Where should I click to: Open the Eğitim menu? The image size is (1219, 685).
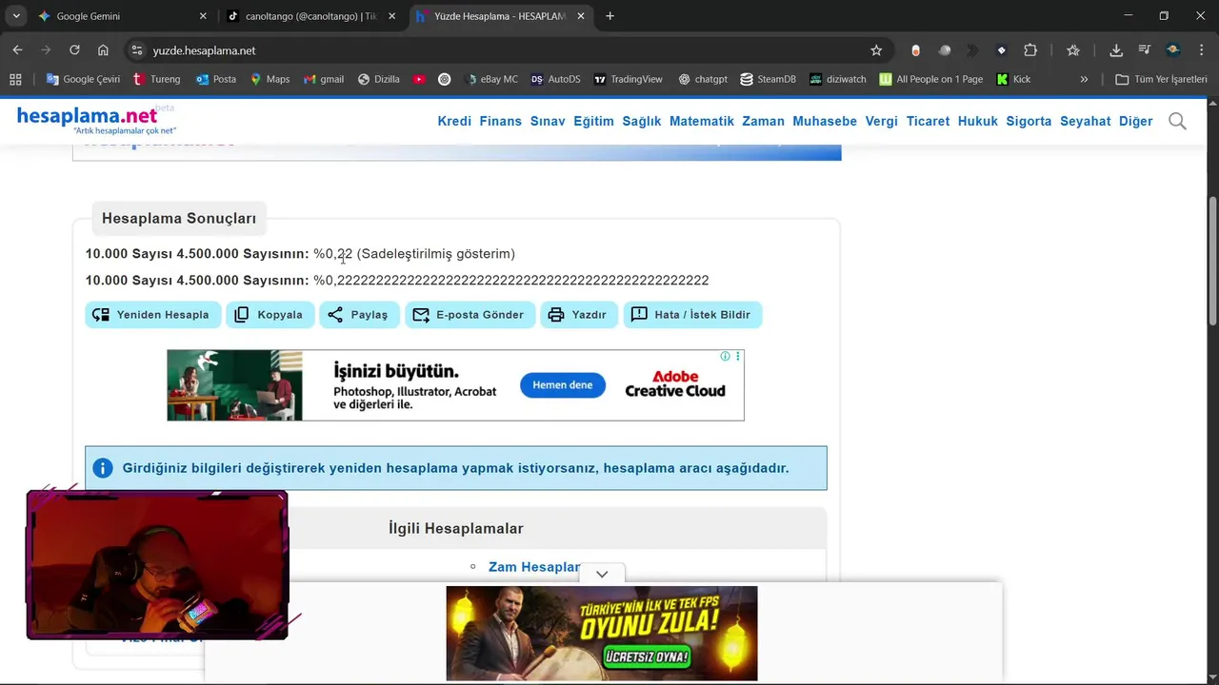tap(593, 121)
